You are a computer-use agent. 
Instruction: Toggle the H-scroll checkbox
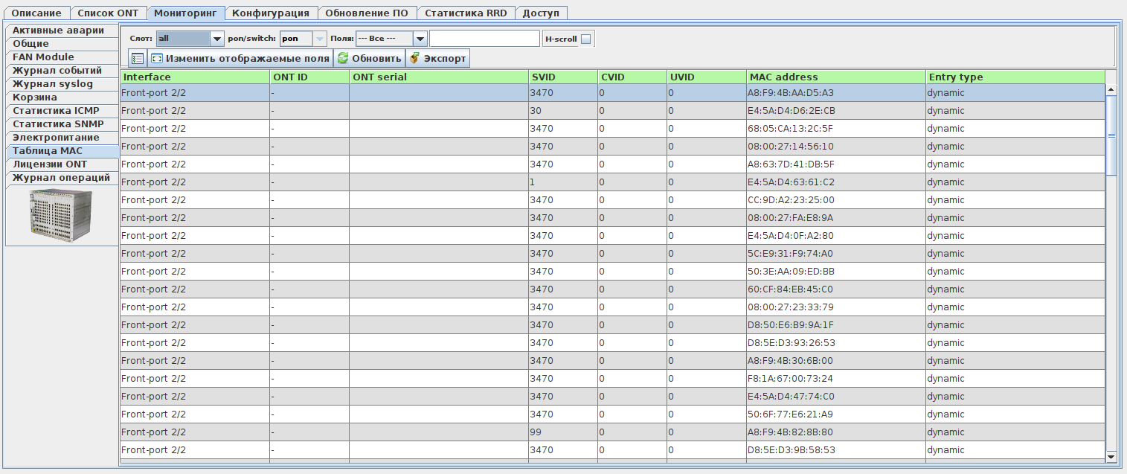586,39
